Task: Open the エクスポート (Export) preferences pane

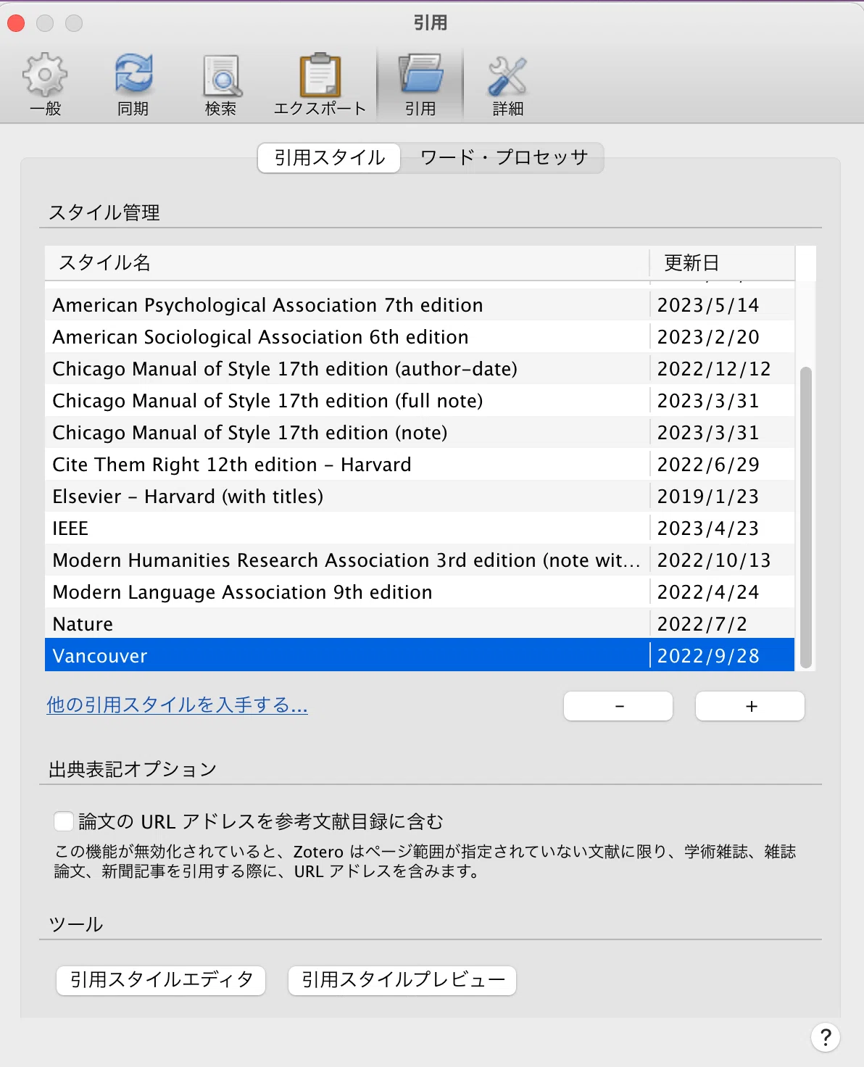Action: pos(320,84)
